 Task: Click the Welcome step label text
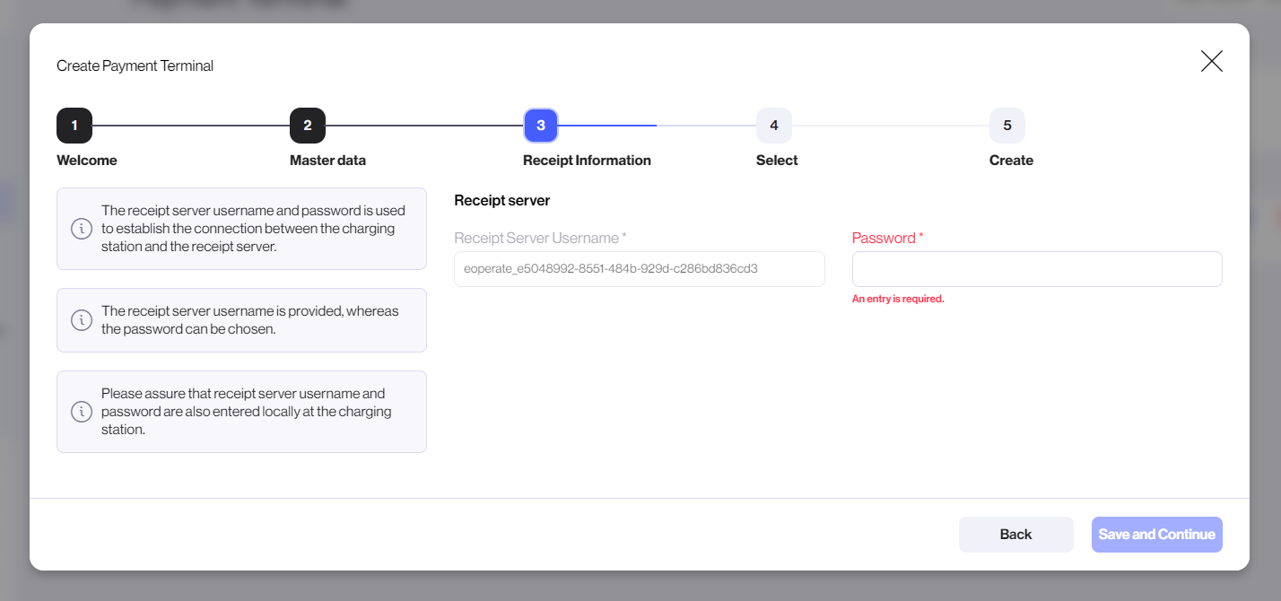(x=86, y=160)
